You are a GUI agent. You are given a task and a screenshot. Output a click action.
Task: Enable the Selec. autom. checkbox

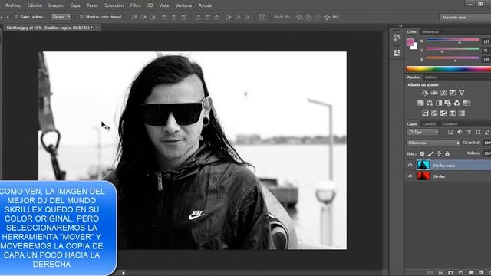(x=17, y=17)
